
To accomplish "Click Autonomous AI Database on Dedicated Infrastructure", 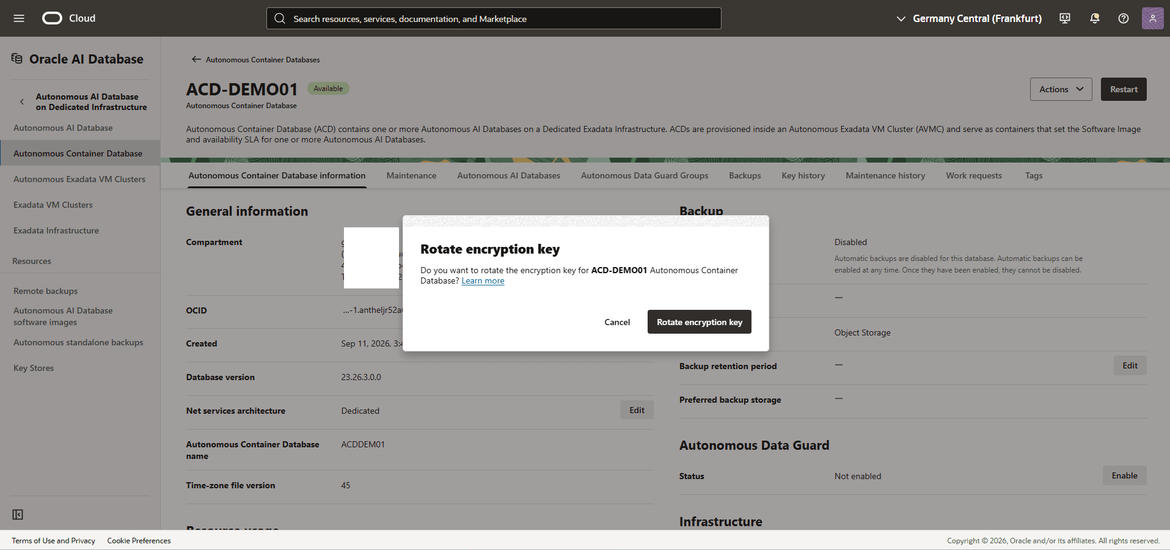I will 91,101.
